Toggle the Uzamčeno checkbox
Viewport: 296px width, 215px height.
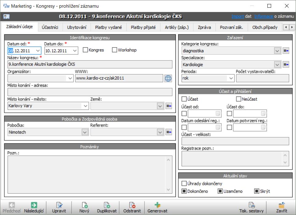coord(220,191)
